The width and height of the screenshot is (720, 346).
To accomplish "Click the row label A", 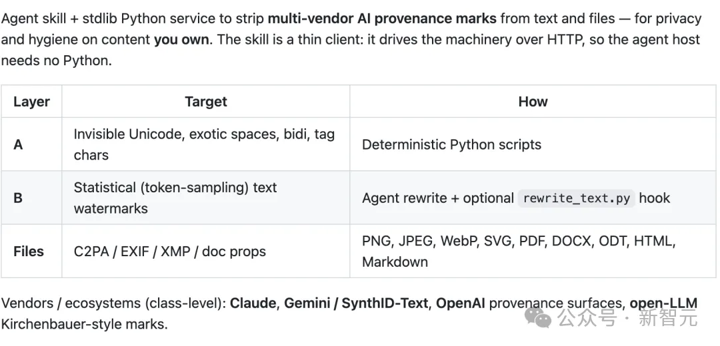I will pyautogui.click(x=19, y=144).
